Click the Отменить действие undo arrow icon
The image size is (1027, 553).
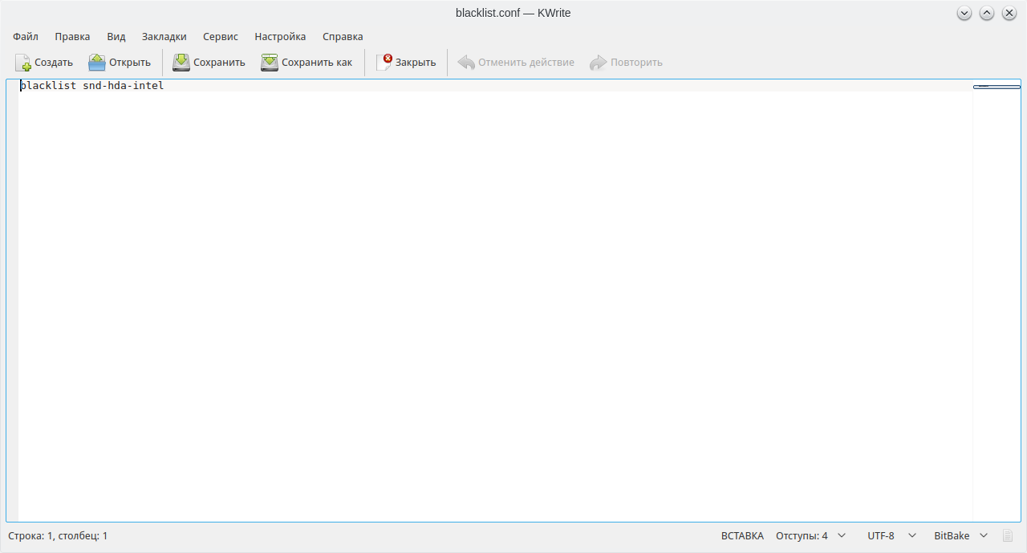click(x=466, y=63)
